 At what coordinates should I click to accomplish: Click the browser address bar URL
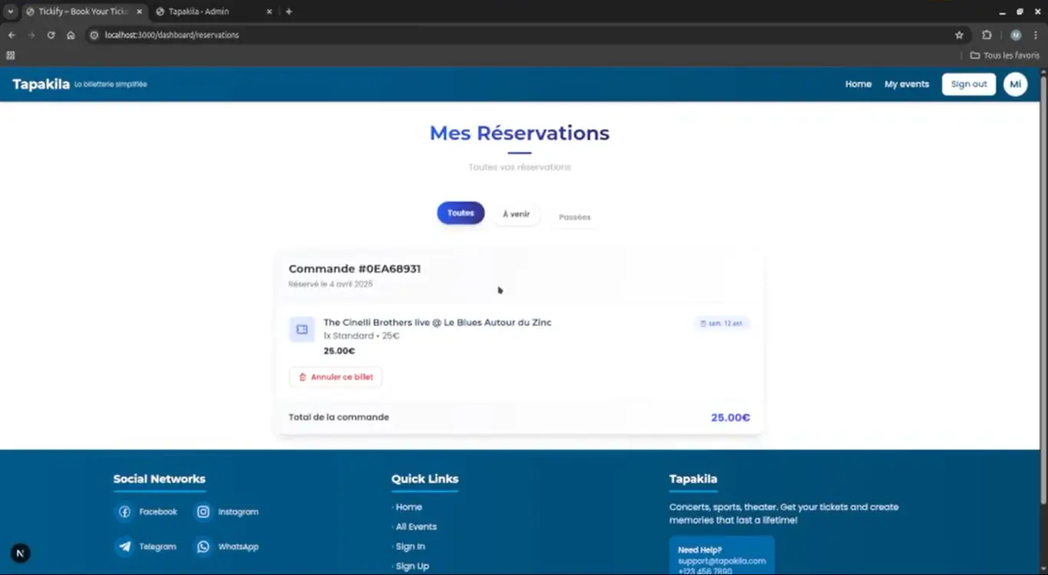point(172,35)
